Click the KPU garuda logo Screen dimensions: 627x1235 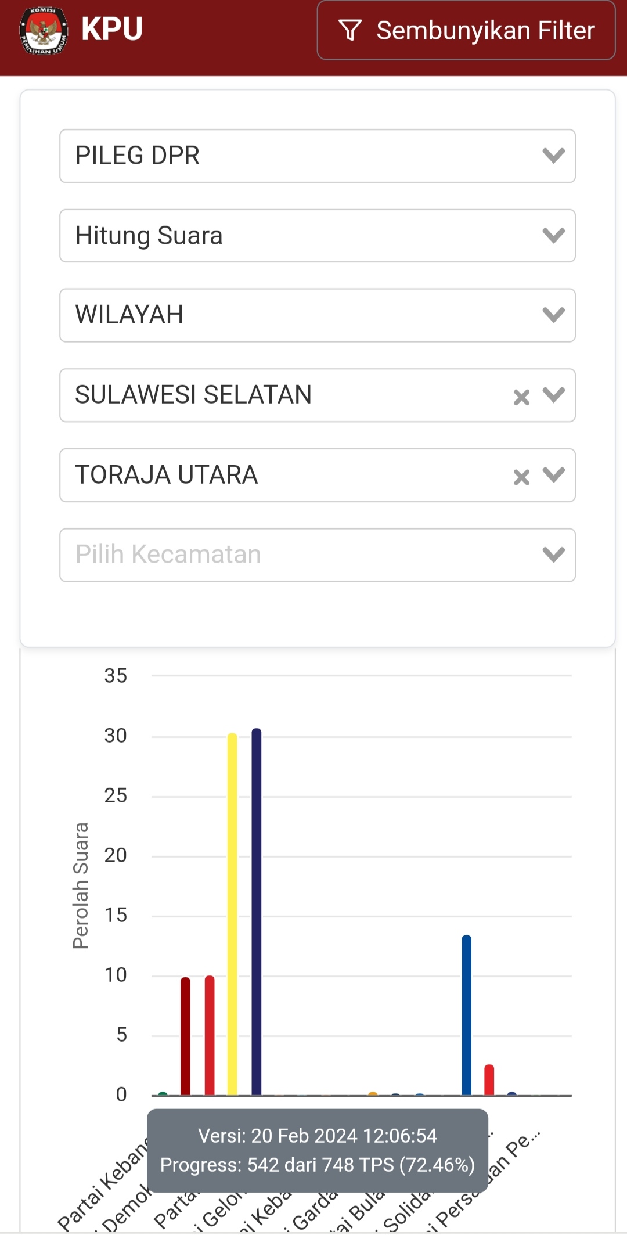[44, 31]
